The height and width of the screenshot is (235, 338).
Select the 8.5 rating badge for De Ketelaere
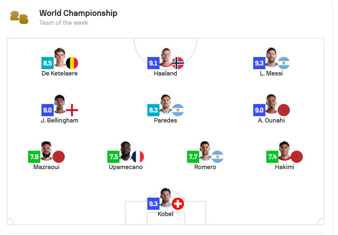pyautogui.click(x=47, y=63)
